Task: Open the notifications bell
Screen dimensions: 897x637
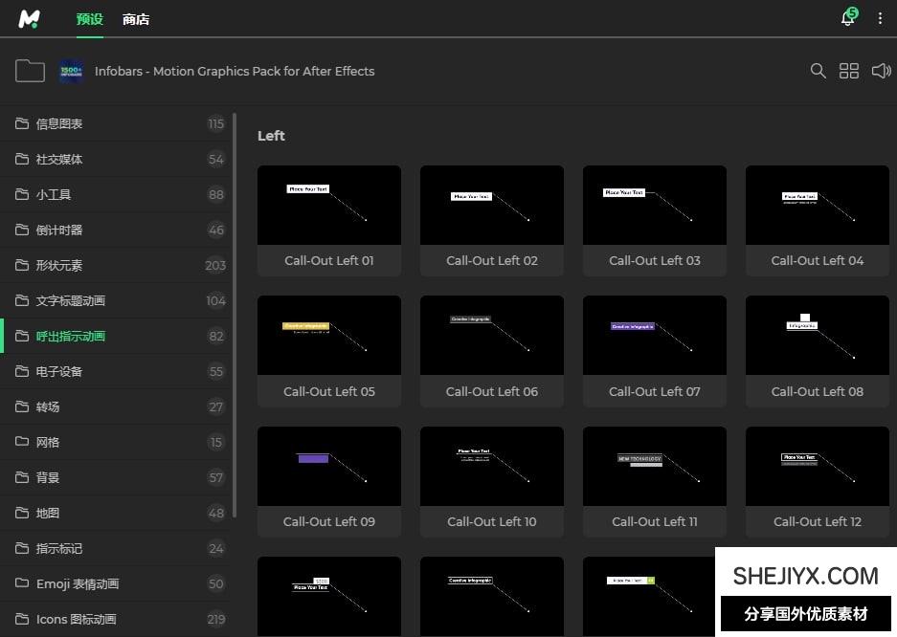Action: click(x=847, y=19)
